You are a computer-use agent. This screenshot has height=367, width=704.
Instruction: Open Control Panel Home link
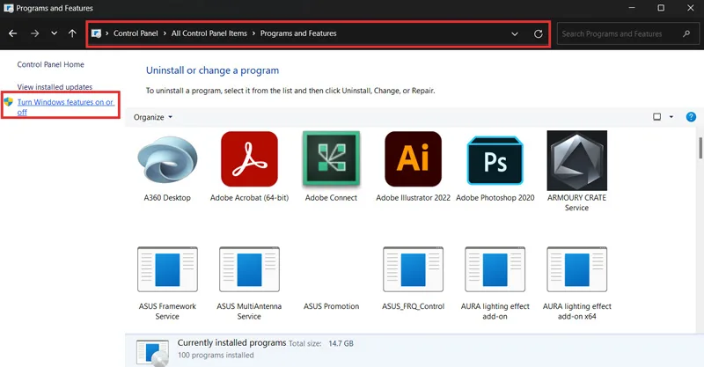[51, 64]
